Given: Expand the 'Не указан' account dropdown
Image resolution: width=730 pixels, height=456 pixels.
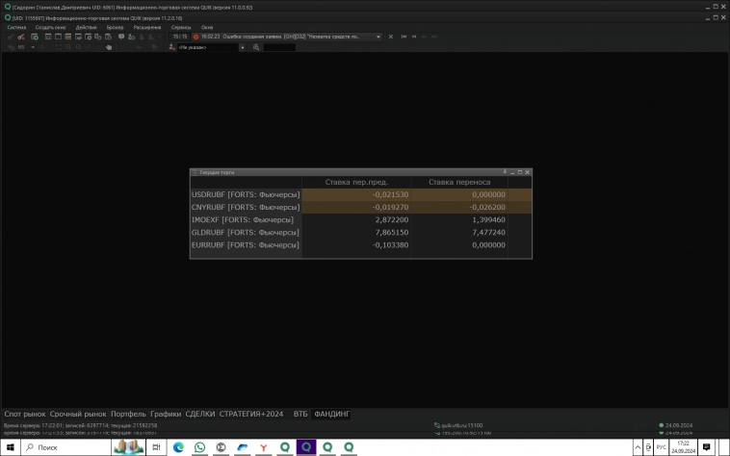Looking at the screenshot, I should [x=242, y=46].
